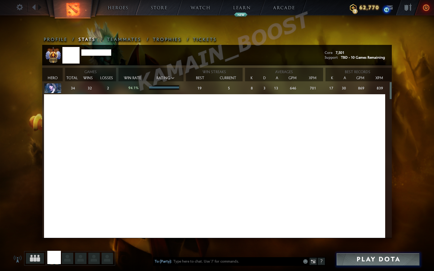This screenshot has height=271, width=434.
Task: Click the average GPM value 646
Action: [293, 88]
